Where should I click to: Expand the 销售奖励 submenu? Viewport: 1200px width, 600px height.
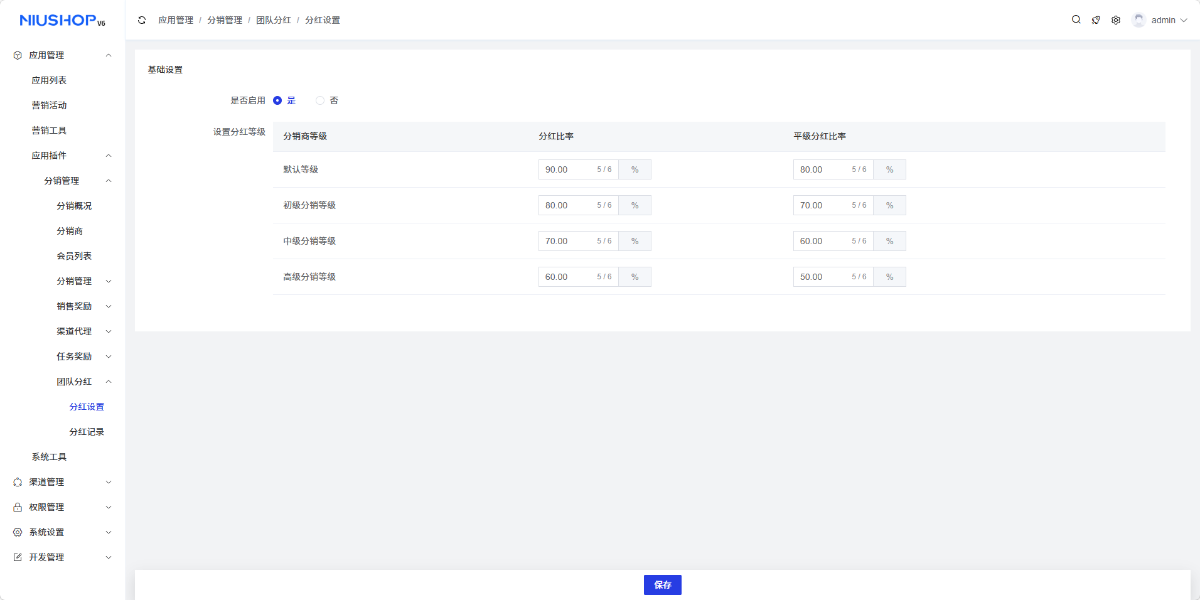(x=109, y=306)
